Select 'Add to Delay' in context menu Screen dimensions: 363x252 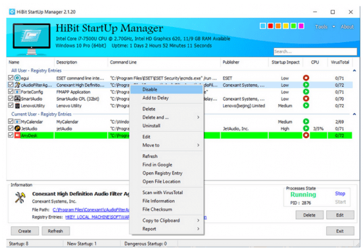tap(166, 98)
